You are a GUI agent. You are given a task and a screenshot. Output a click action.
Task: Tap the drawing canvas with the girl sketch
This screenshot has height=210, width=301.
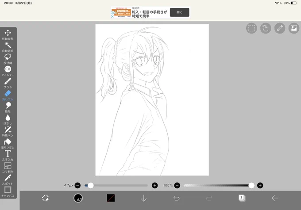pyautogui.click(x=152, y=100)
